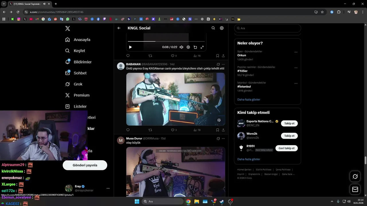
Task: Enter video fullscreen mode
Action: tap(202, 47)
